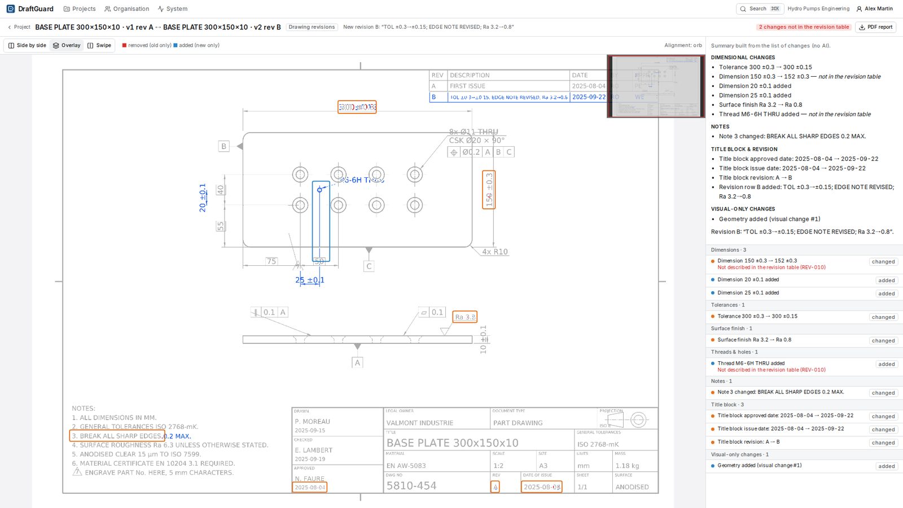The width and height of the screenshot is (903, 508).
Task: Activate the Swipe comparison mode
Action: click(x=99, y=45)
